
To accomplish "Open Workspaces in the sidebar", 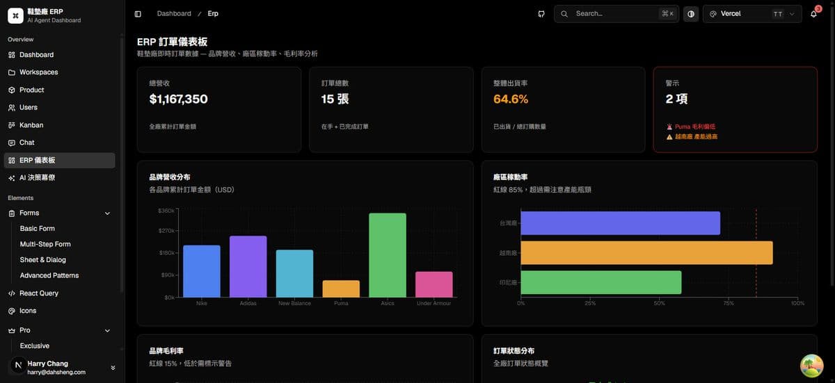I will (61, 72).
